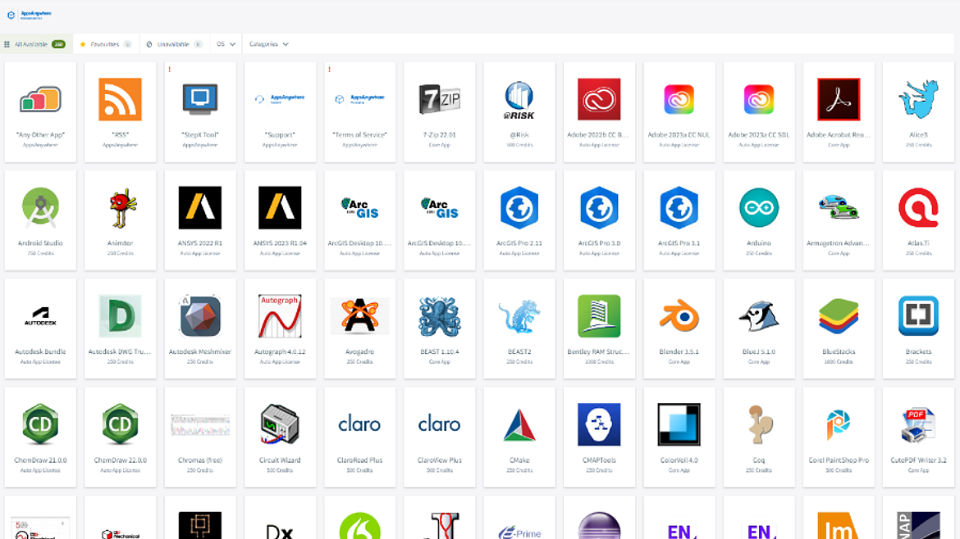Open the Corel PaintShop Pro icon
The image size is (960, 539).
coord(839,424)
